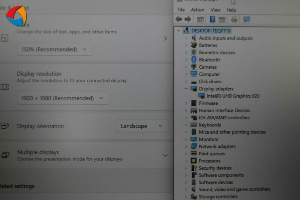Open the Help menu

click(x=231, y=10)
